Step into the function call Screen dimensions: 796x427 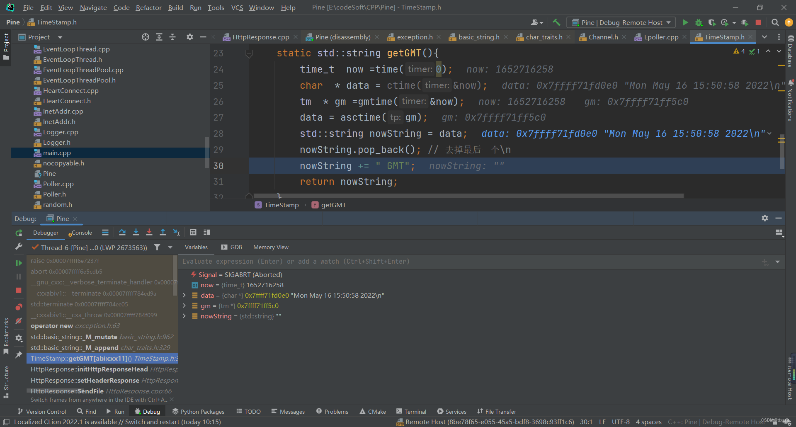pos(136,232)
